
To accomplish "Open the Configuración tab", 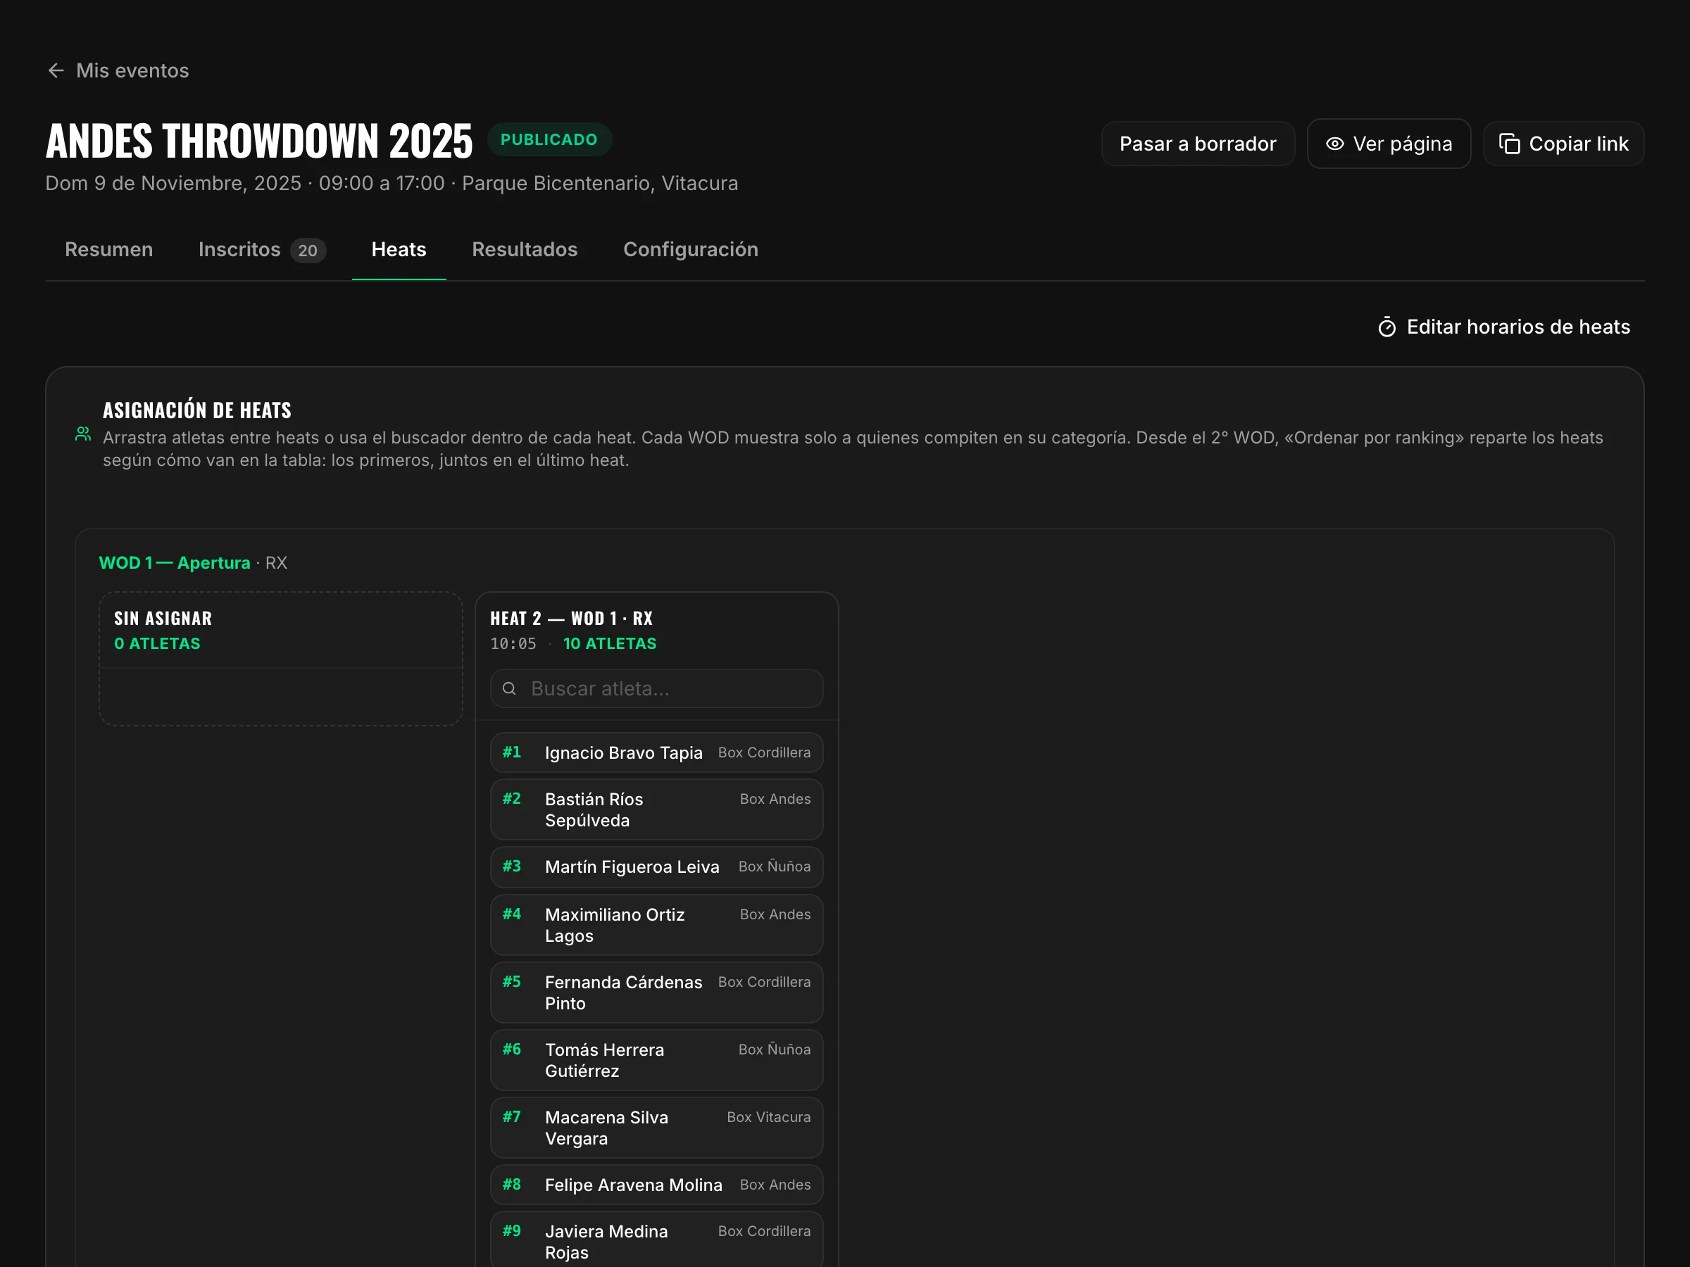I will [x=691, y=250].
